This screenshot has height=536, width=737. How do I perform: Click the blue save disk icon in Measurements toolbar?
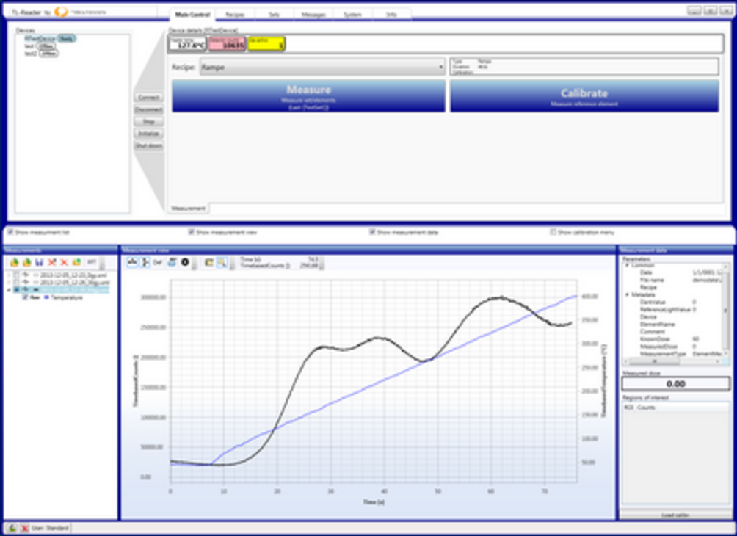[39, 262]
